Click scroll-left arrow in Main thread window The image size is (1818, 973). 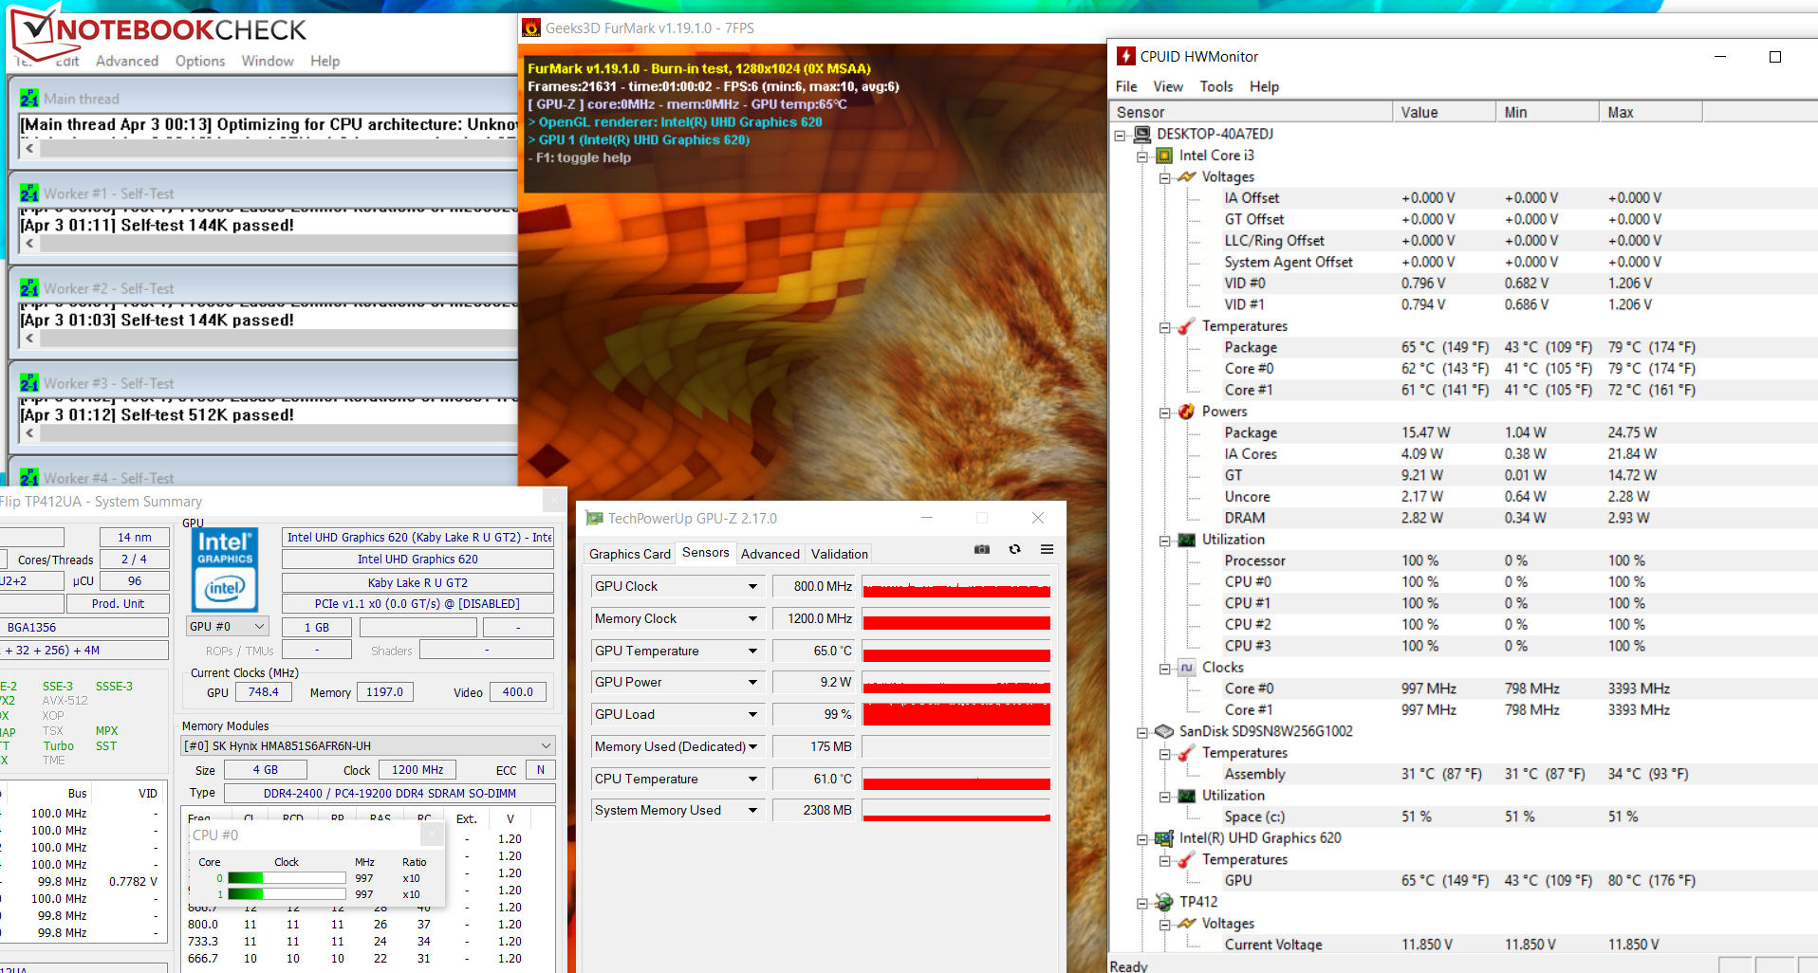click(29, 148)
